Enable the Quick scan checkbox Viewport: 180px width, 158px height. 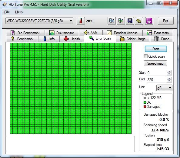145,56
